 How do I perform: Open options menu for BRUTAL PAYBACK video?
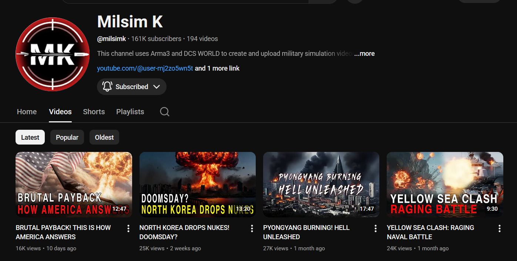(128, 228)
